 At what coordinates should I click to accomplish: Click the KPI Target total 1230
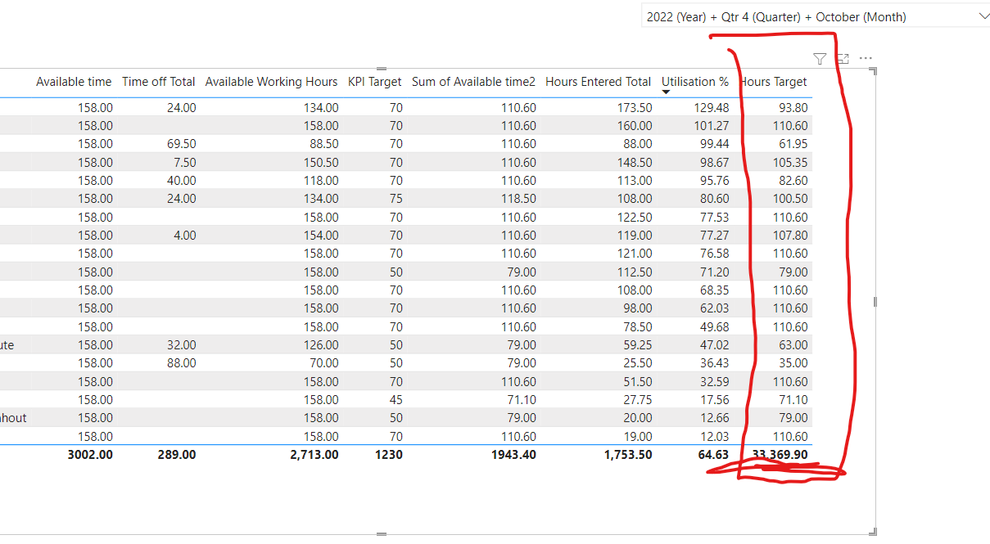tap(389, 455)
